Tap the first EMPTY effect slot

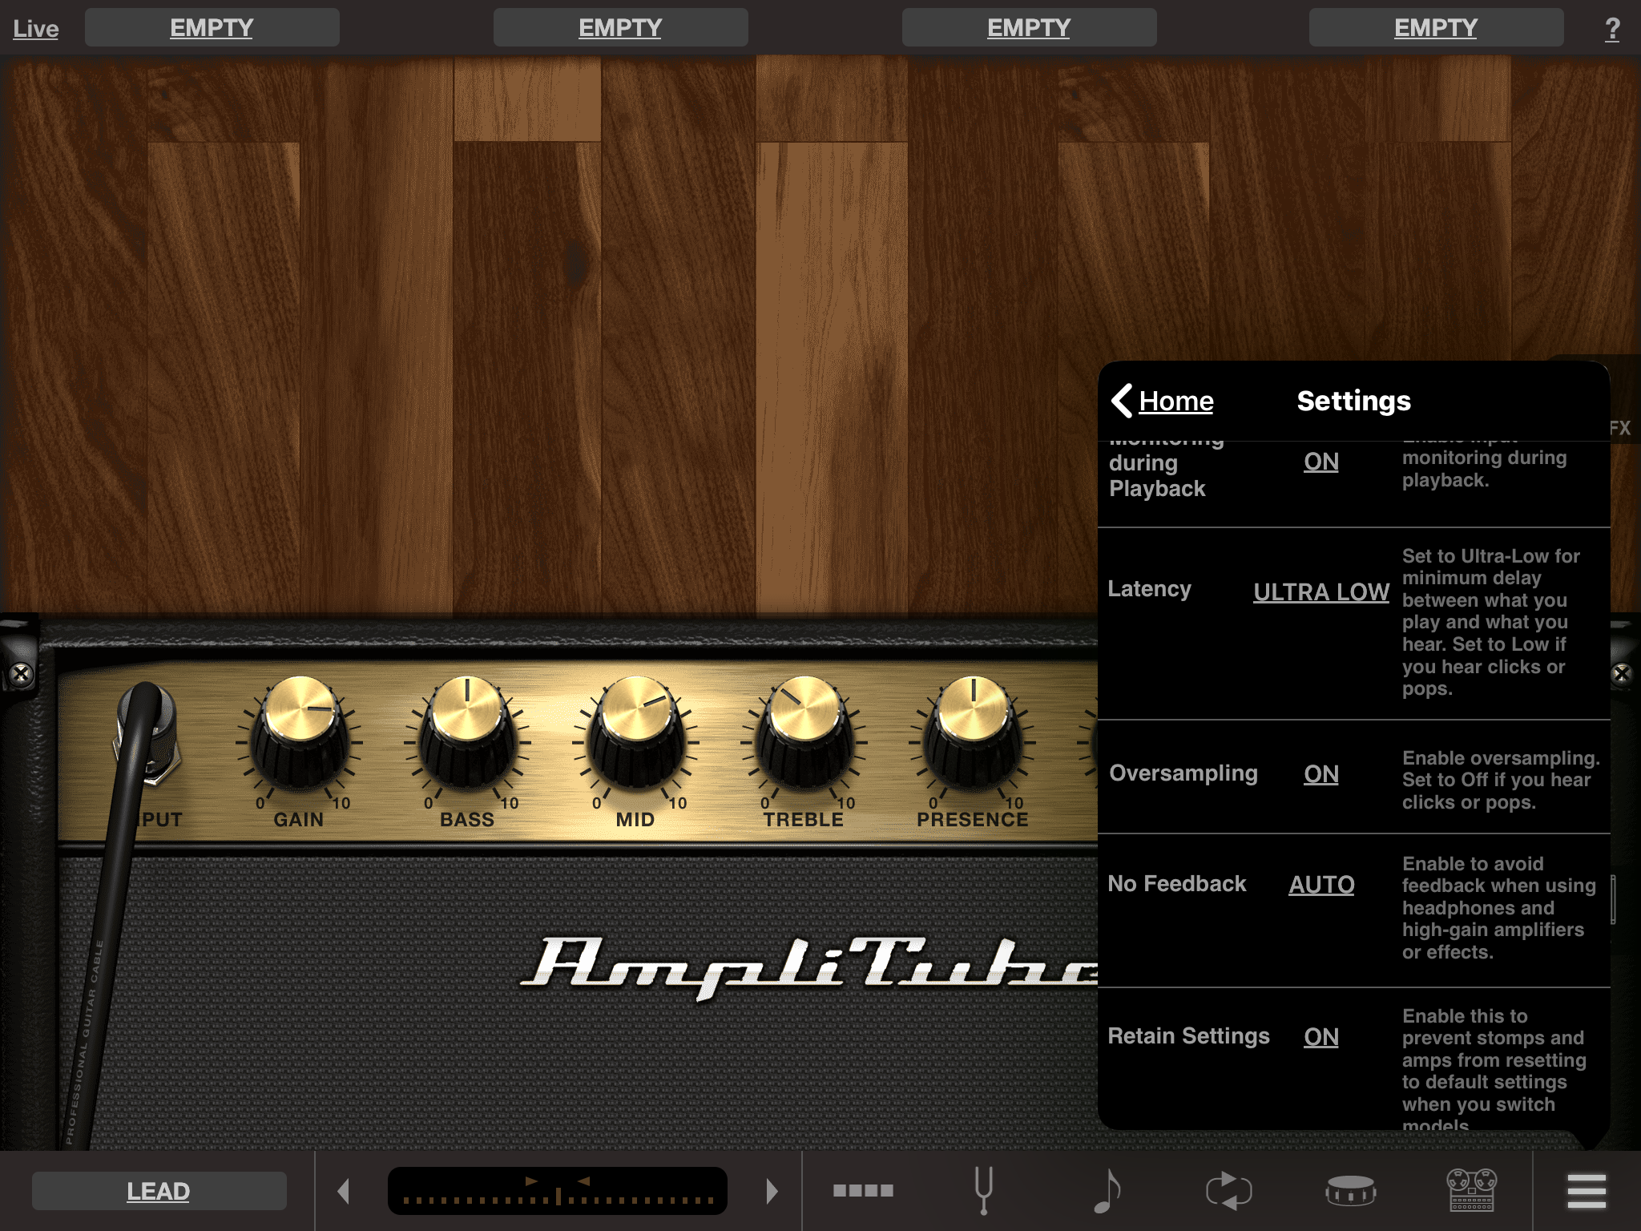tap(212, 26)
